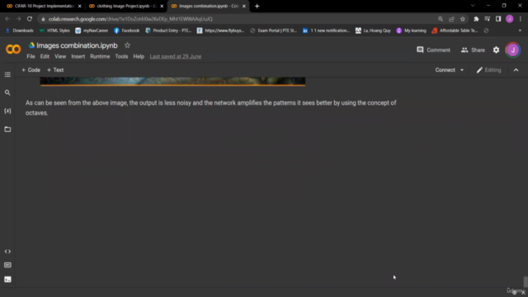Viewport: 528px width, 297px height.
Task: Open the variables {x} panel
Action: 7,111
